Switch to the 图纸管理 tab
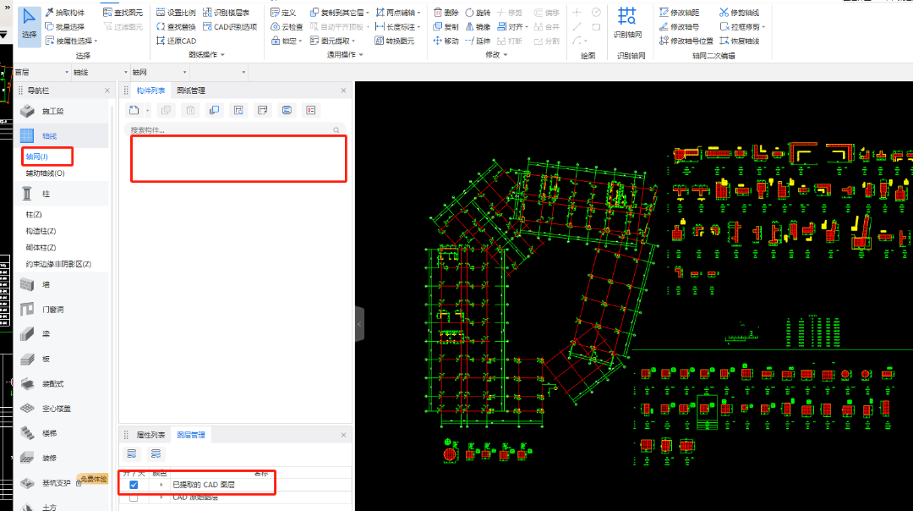This screenshot has height=511, width=913. pos(191,91)
